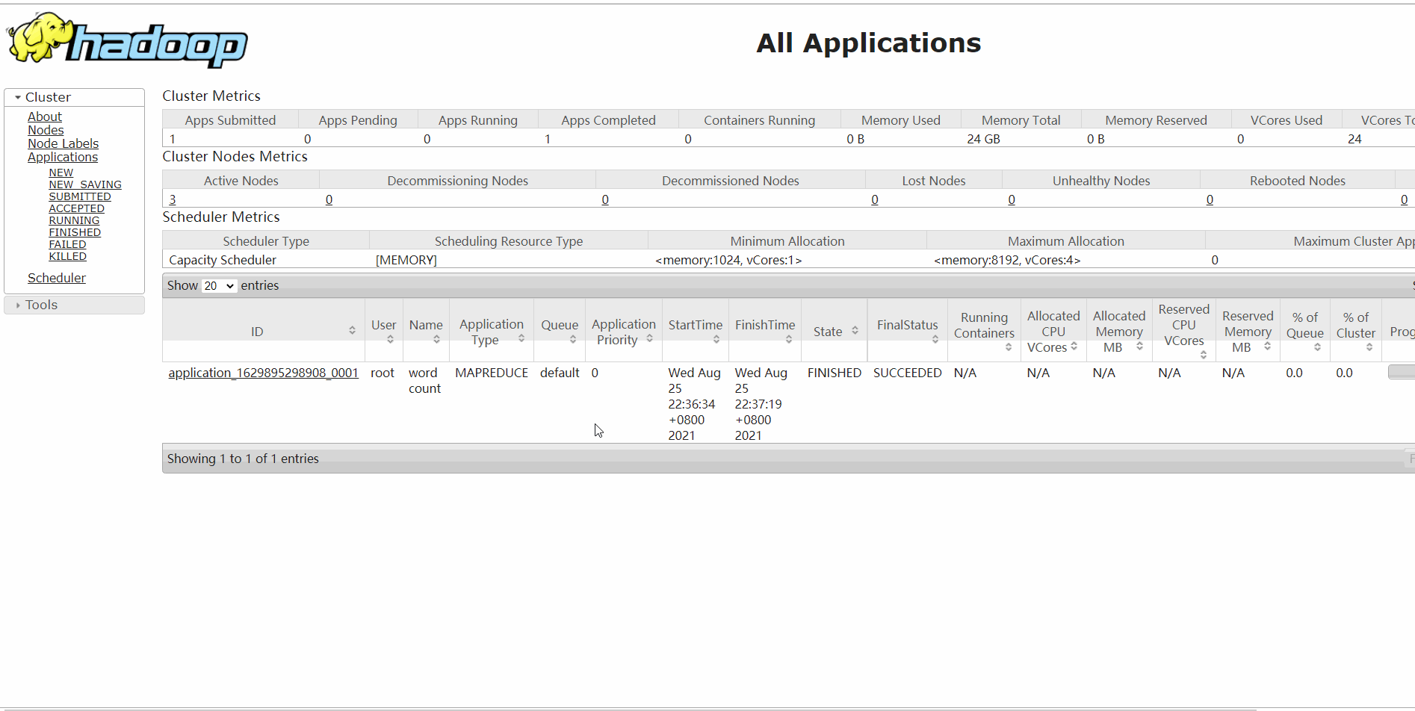
Task: Select the FINISHED state cell
Action: pyautogui.click(x=835, y=373)
